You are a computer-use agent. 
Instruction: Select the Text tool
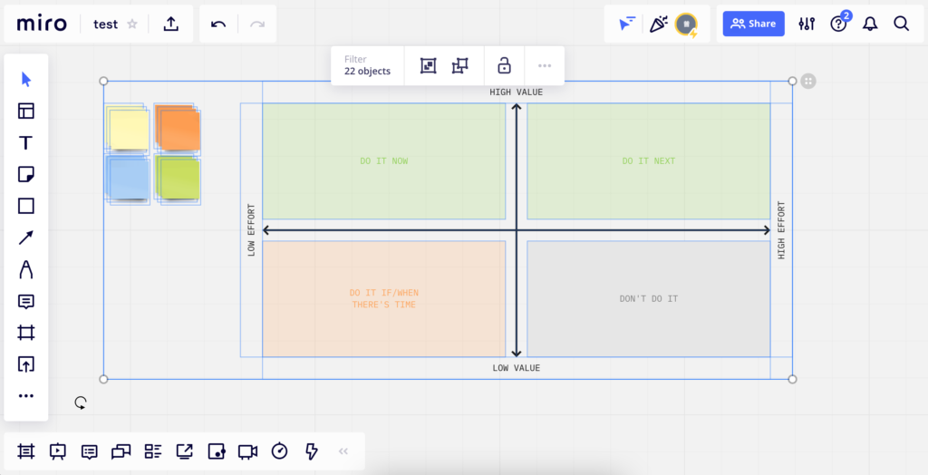26,142
